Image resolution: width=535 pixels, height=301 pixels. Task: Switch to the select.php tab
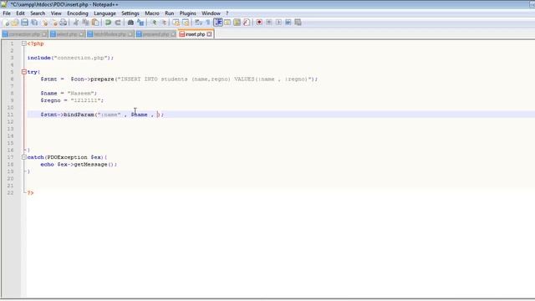coord(67,34)
